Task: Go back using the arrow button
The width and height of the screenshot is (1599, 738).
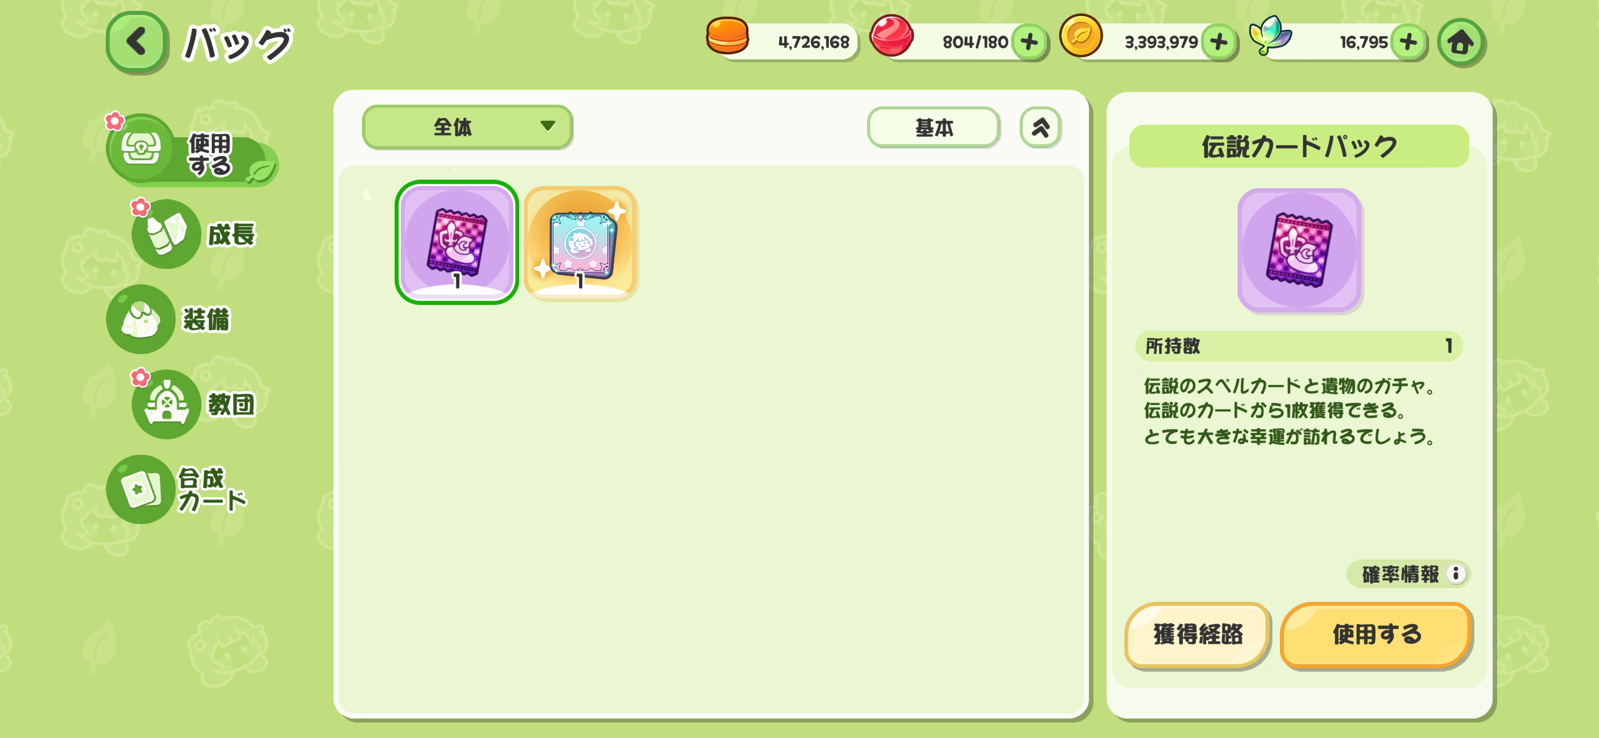Action: point(136,42)
